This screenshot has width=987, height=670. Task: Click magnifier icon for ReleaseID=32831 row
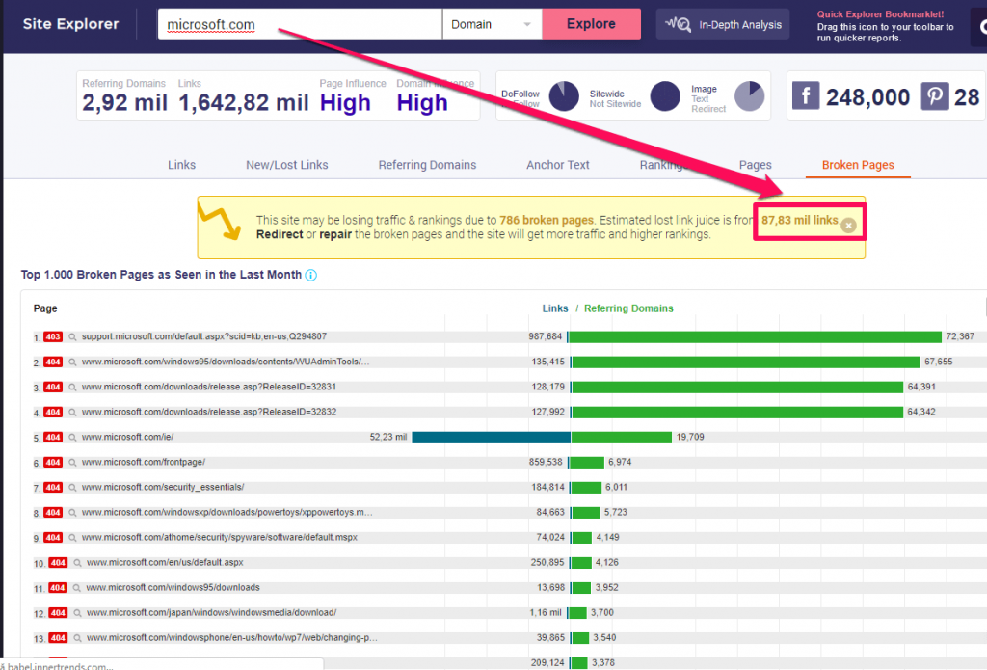coord(72,388)
